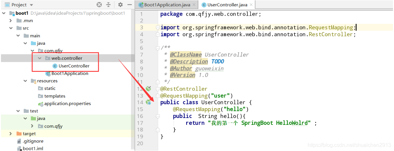
Task: Click the Spring bean gutter icon on line 12
Action: point(148,89)
